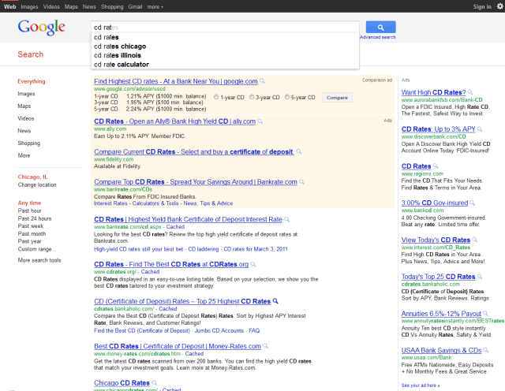
Task: Filter by News in left sidebar
Action: [x=24, y=131]
